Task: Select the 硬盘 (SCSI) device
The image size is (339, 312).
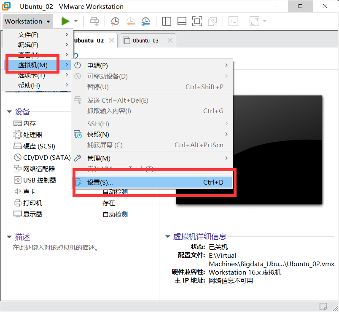Action: click(34, 146)
